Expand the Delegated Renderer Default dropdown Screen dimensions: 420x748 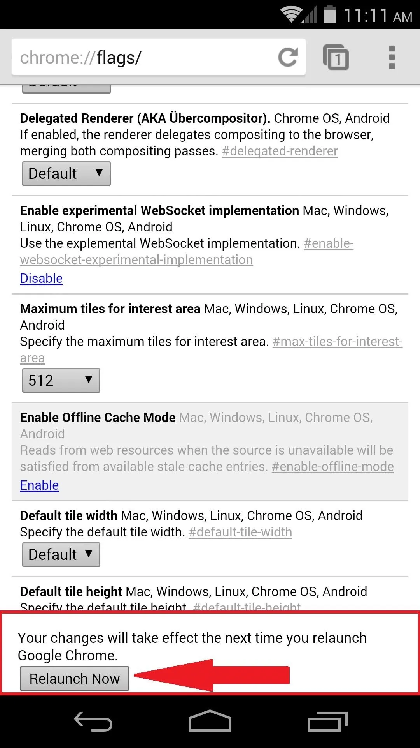click(66, 173)
